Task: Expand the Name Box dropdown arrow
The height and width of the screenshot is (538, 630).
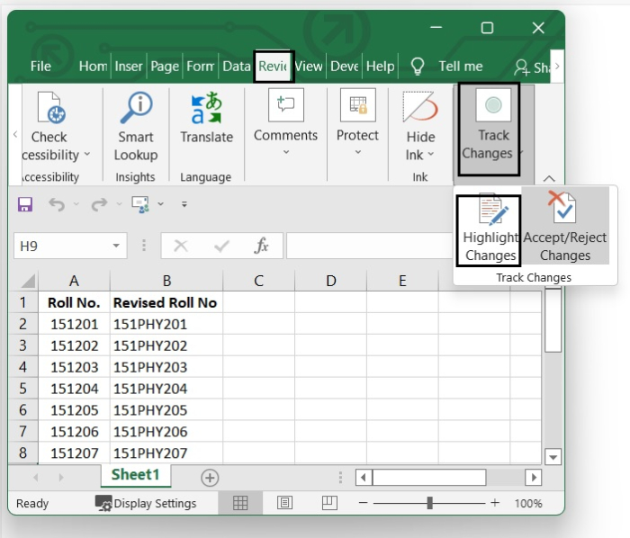Action: [x=117, y=246]
